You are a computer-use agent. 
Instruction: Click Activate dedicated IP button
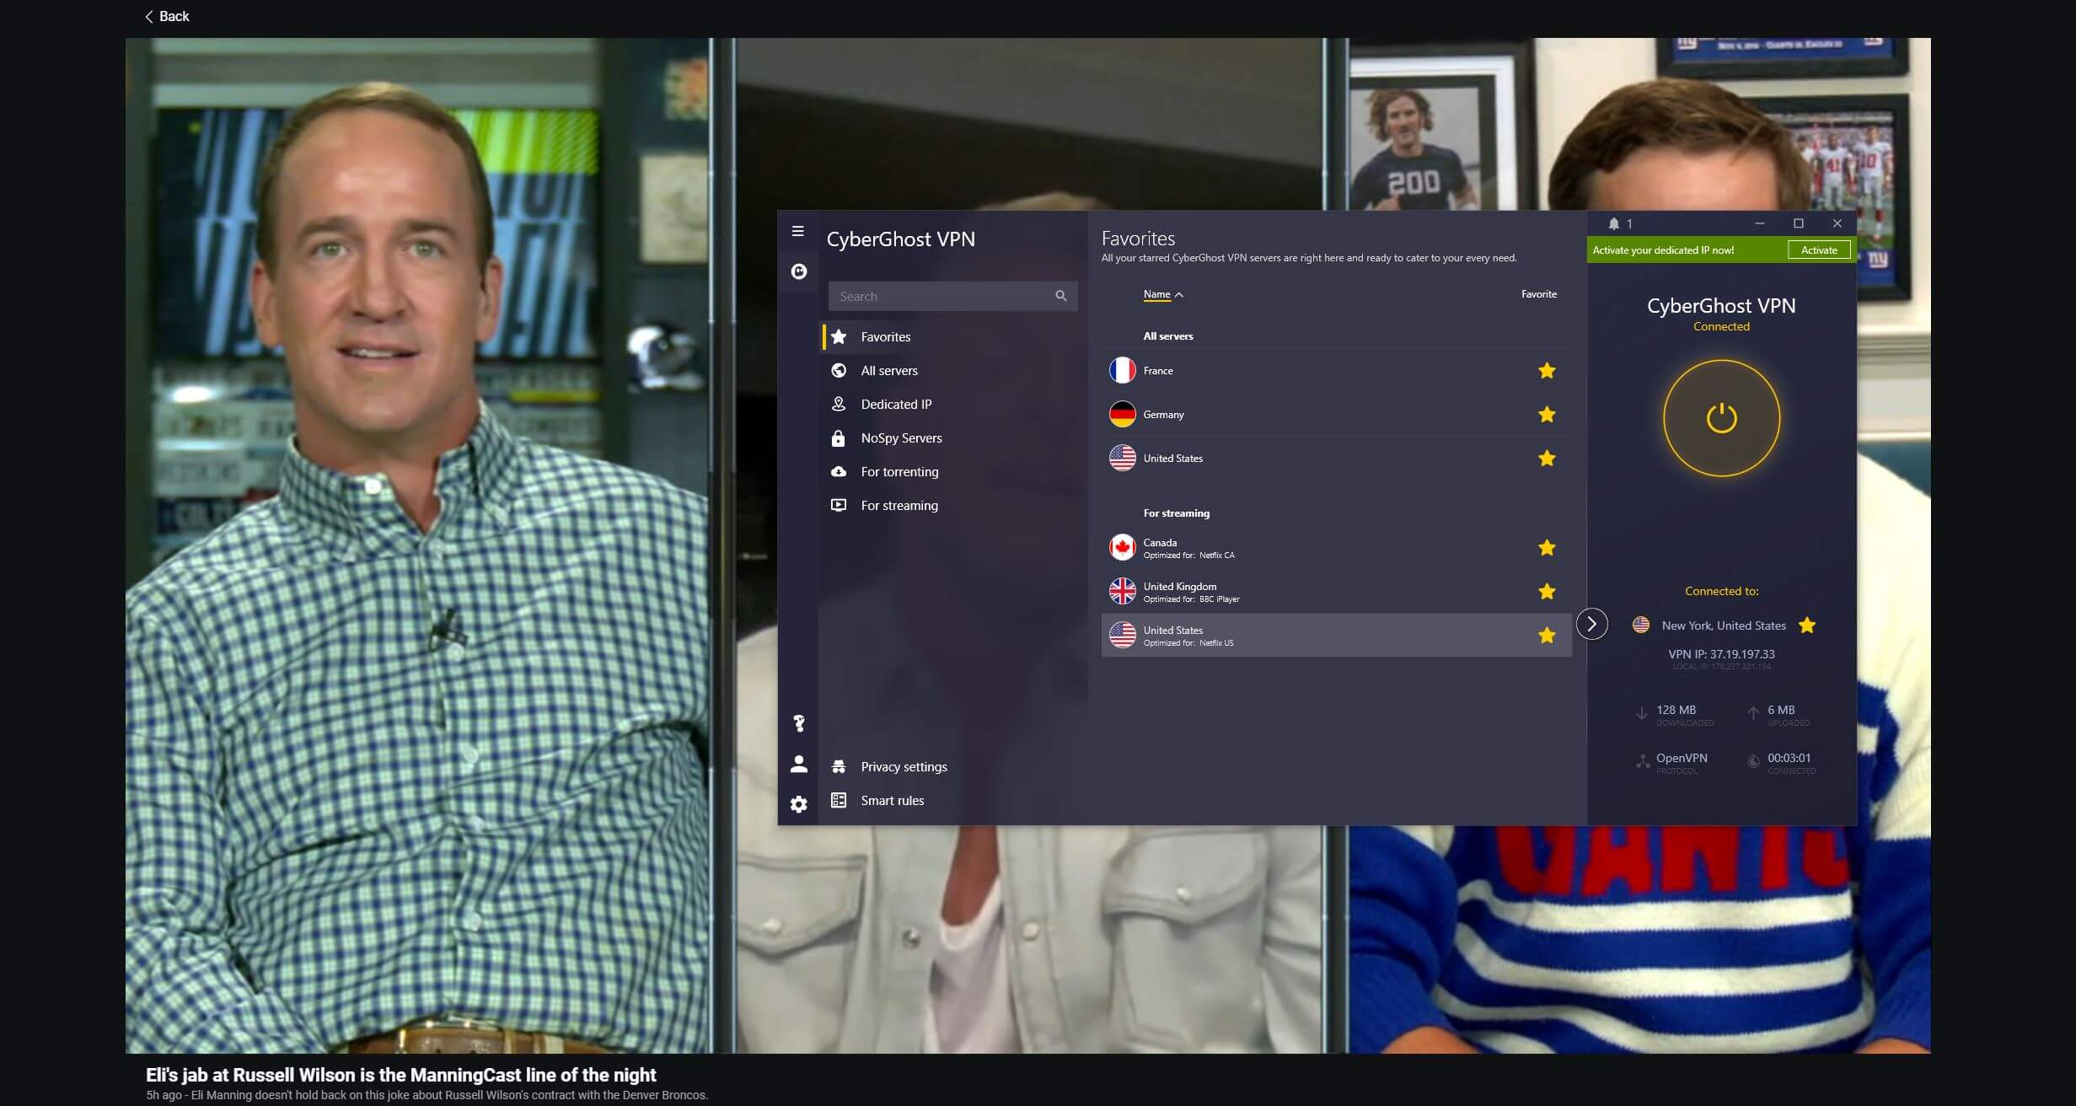(x=1819, y=250)
